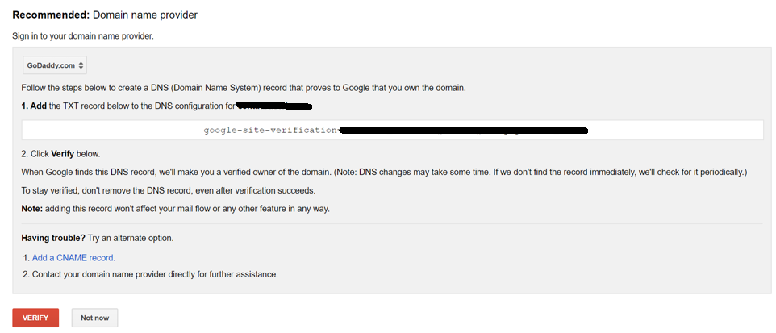Click the Sign in to your provider text
776x333 pixels.
[82, 36]
